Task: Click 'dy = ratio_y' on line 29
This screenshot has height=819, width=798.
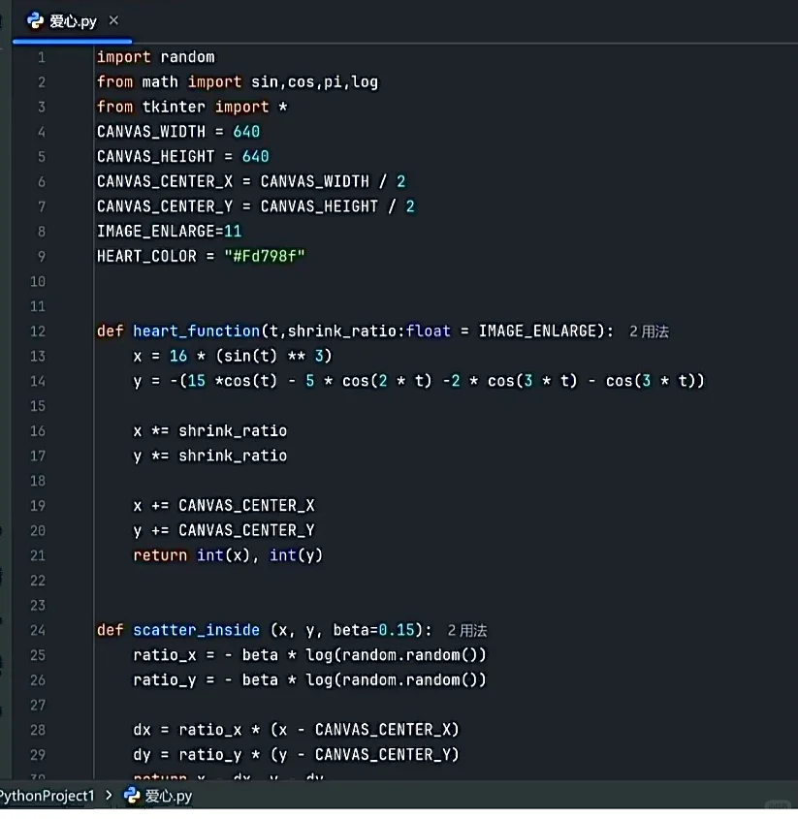Action: click(187, 755)
